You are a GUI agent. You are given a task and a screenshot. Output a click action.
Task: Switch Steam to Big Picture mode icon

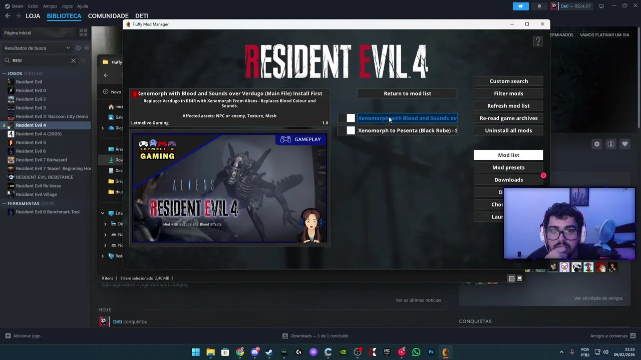click(x=601, y=6)
